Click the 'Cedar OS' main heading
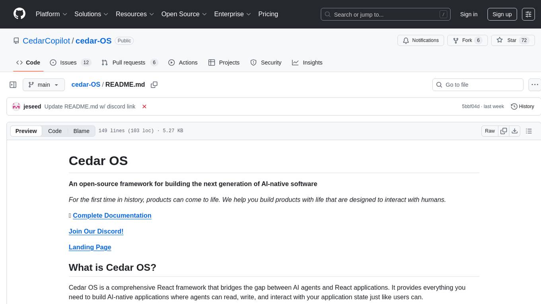 98,161
